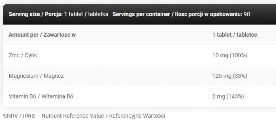The height and width of the screenshot is (125, 276).
Task: Select the Vitamin B6 / Witamina B6 row
Action: pos(41,96)
